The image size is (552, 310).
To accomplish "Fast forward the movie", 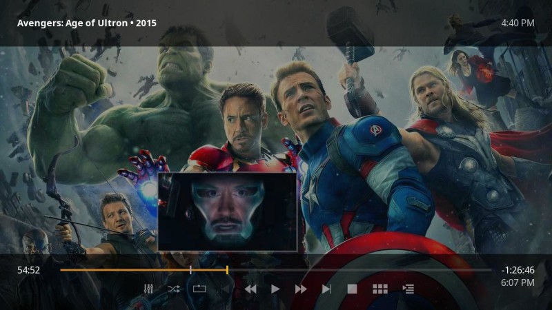I will click(x=301, y=289).
